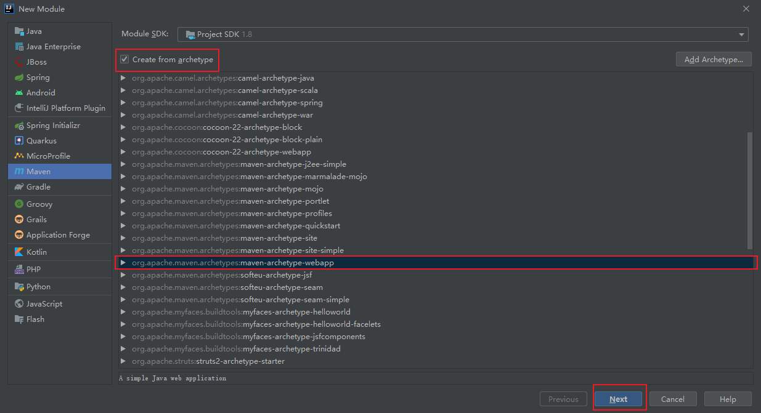Click the JavaScript globe icon
The width and height of the screenshot is (761, 413).
(x=19, y=303)
